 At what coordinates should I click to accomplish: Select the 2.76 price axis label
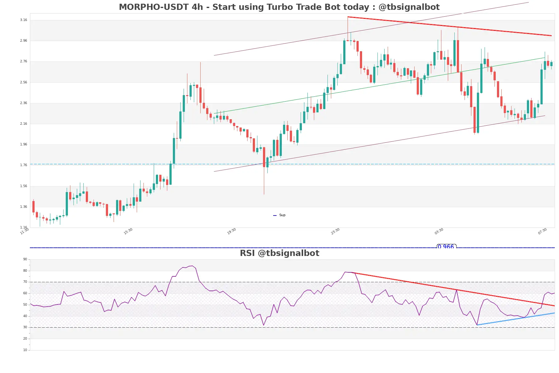[x=23, y=61]
